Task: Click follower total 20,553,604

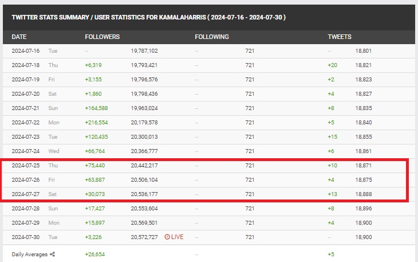Action: tap(144, 208)
